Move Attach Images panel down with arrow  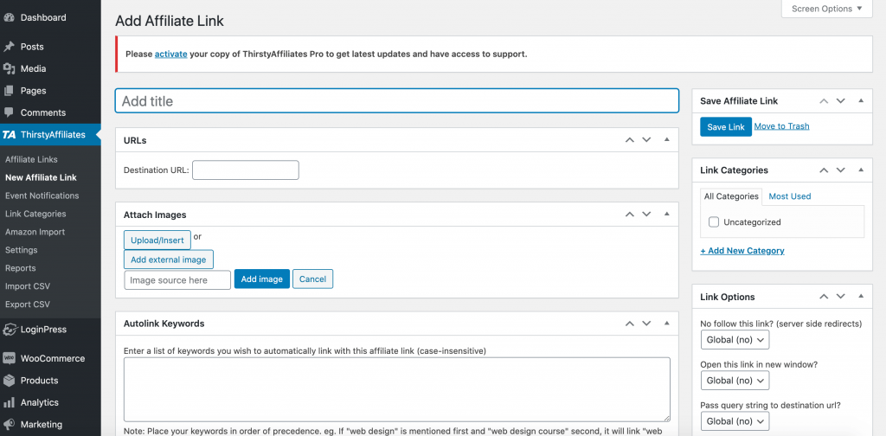point(645,215)
